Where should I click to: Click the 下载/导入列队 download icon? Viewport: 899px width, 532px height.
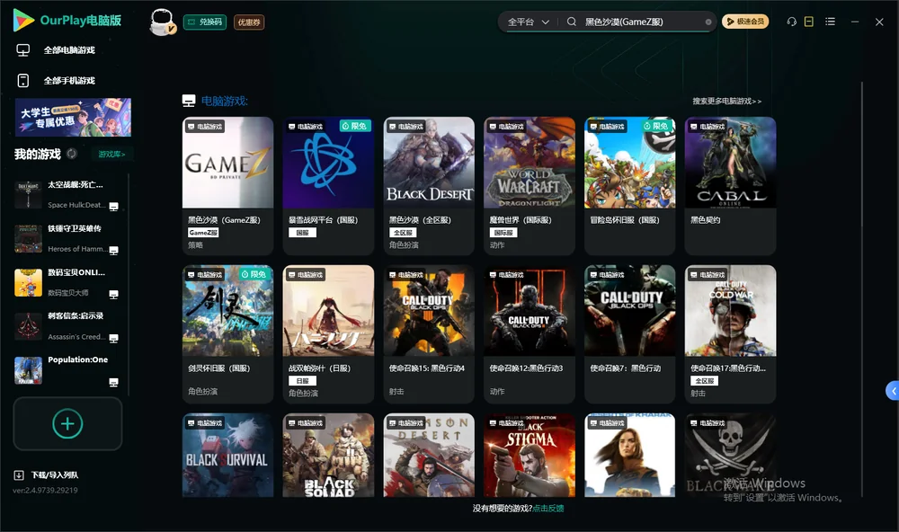(19, 475)
